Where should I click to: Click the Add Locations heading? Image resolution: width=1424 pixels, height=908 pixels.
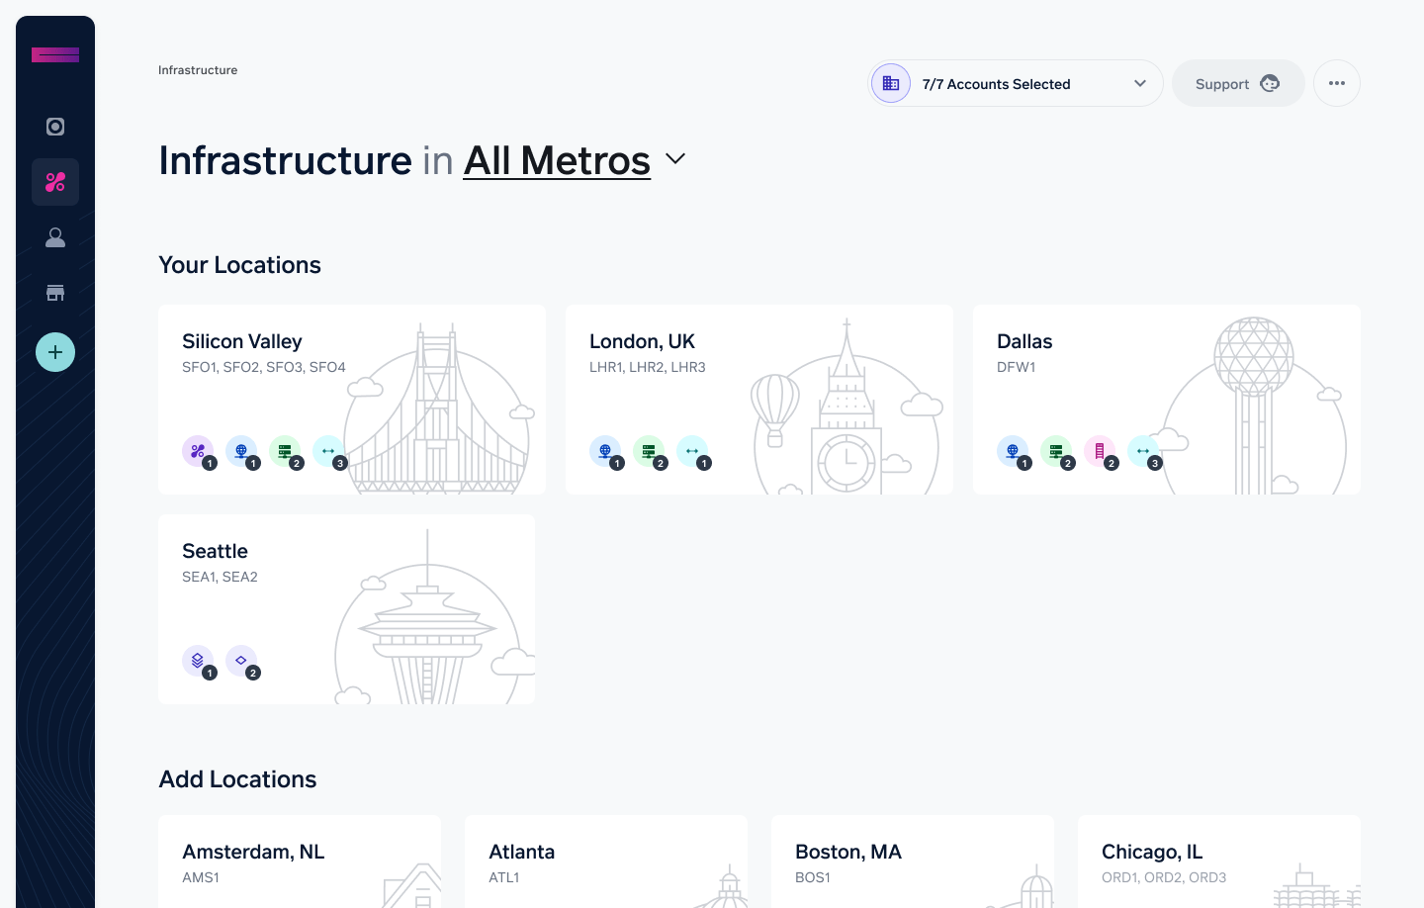237,779
